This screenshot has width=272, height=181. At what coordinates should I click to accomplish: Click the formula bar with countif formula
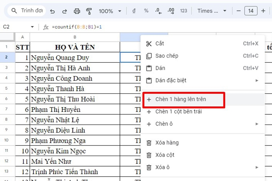[x=77, y=27]
